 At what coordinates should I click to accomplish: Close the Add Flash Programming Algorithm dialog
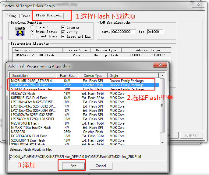(x=160, y=65)
